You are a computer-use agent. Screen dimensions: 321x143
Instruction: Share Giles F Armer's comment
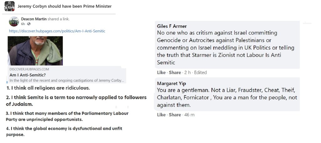click(175, 72)
